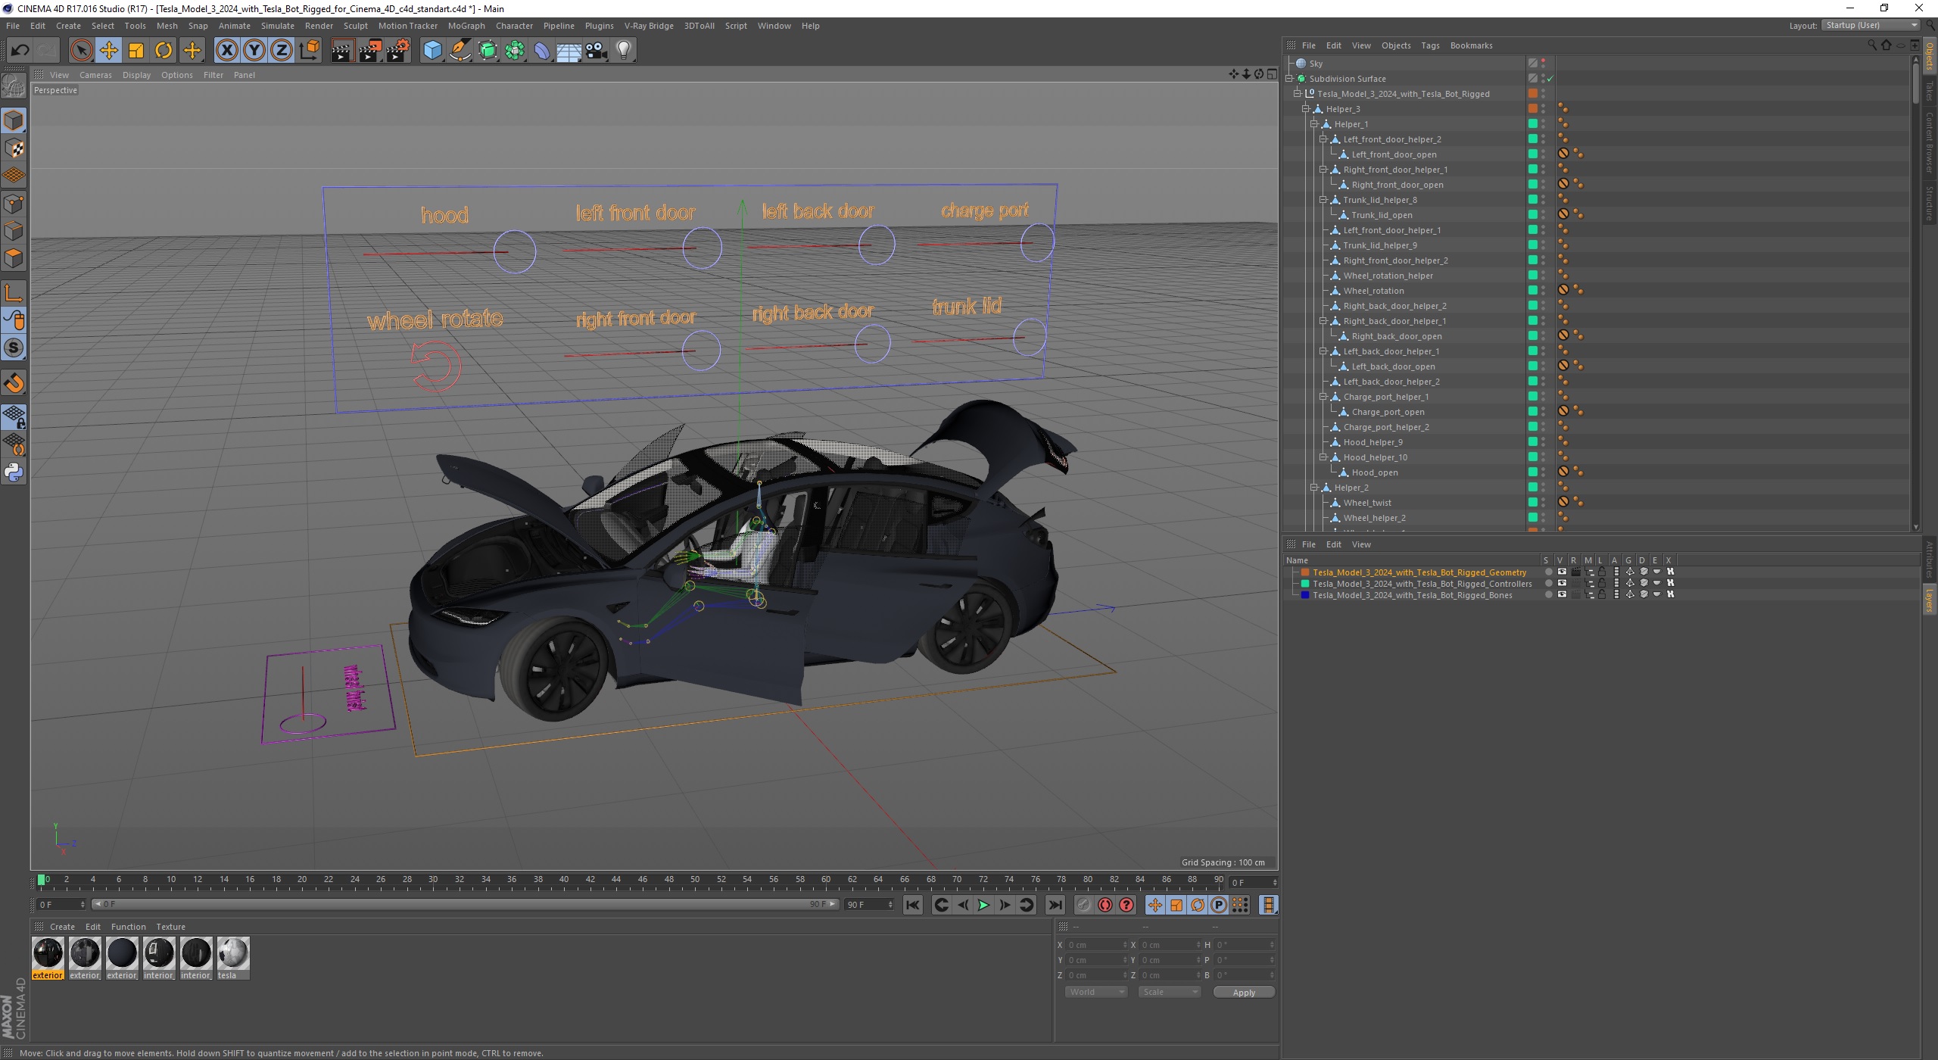Toggle visibility of Bones layer

(1561, 595)
